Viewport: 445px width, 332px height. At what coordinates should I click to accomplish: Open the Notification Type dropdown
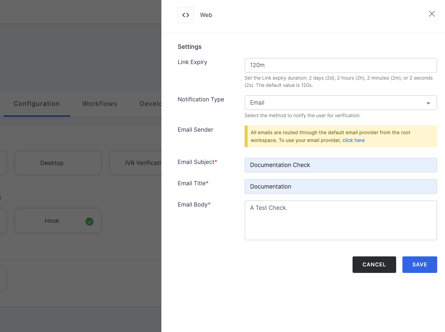(x=341, y=103)
